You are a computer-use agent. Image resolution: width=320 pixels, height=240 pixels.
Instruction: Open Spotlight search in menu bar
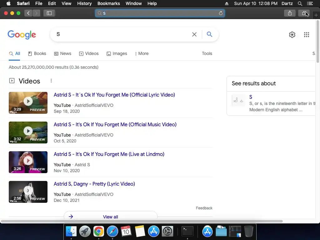pos(300,3)
